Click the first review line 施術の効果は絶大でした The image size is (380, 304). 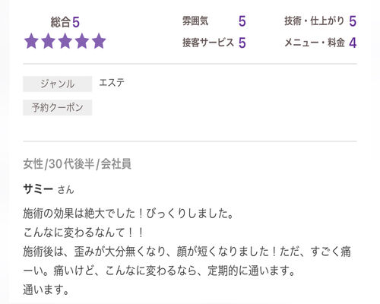[128, 214]
